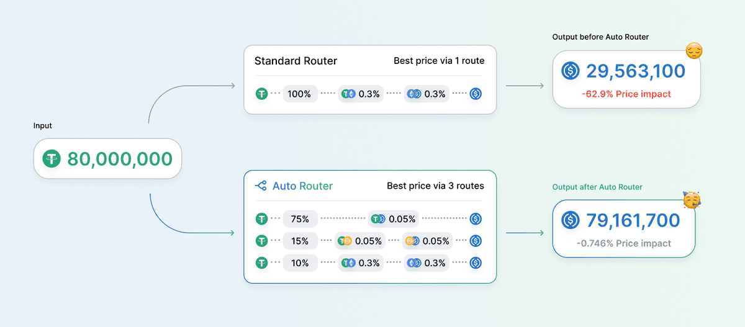This screenshot has height=327, width=745.
Task: Click the Tether icon in the Standard Router route
Action: point(263,94)
